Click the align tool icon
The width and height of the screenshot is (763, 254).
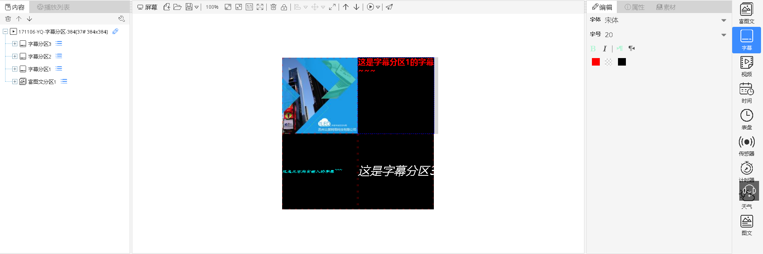[298, 7]
